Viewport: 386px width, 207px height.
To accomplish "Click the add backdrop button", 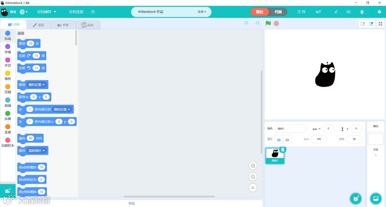I will (x=376, y=199).
